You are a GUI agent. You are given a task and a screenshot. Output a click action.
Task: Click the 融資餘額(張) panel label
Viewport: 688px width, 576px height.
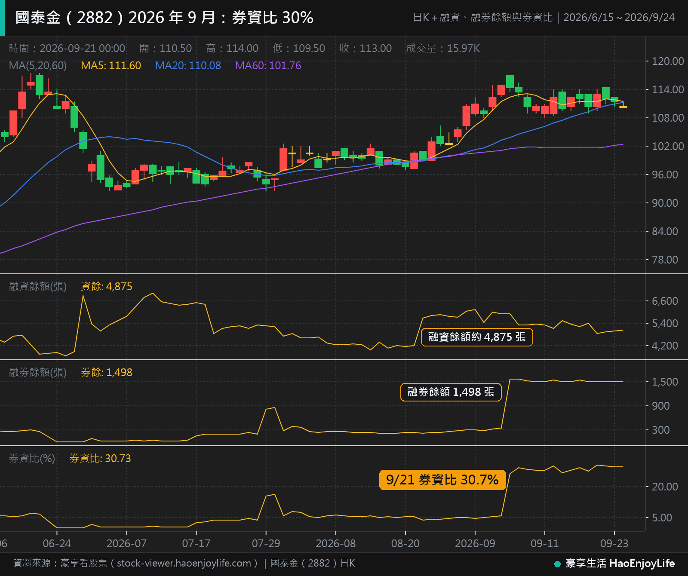point(38,286)
